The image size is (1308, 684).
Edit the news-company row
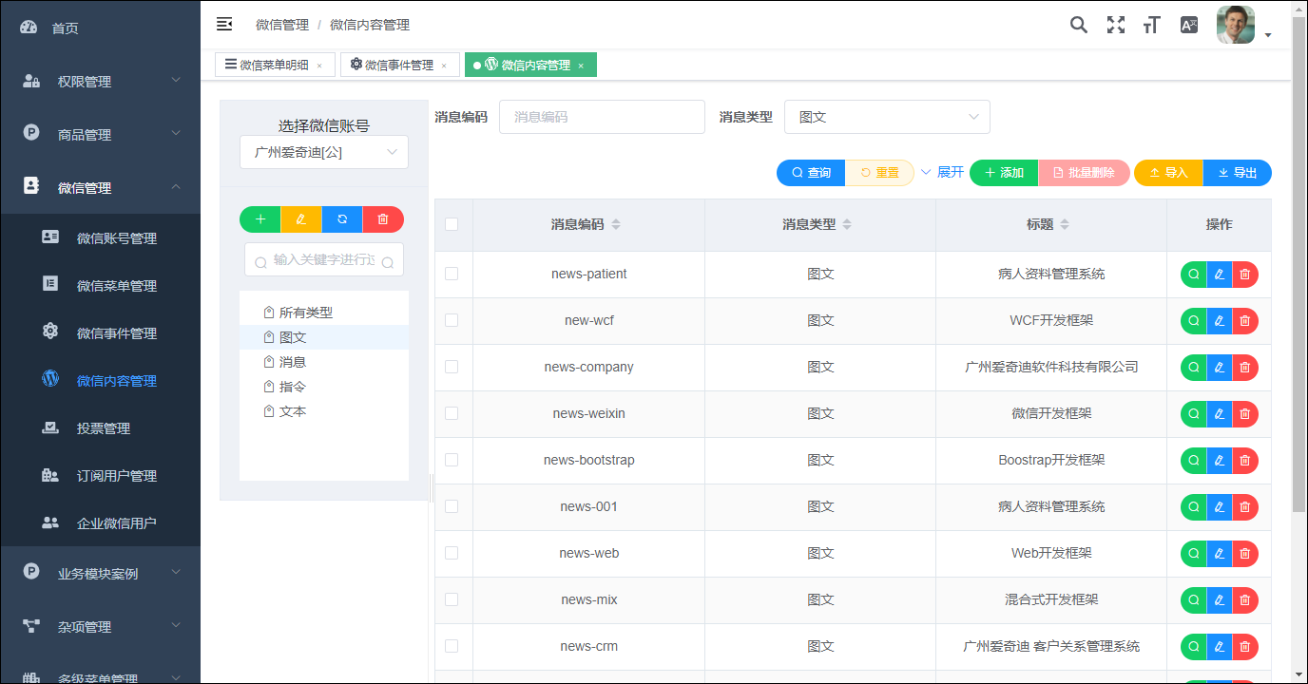1220,368
